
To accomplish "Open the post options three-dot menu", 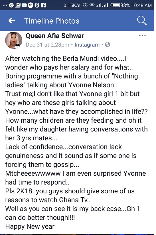I will click(142, 36).
